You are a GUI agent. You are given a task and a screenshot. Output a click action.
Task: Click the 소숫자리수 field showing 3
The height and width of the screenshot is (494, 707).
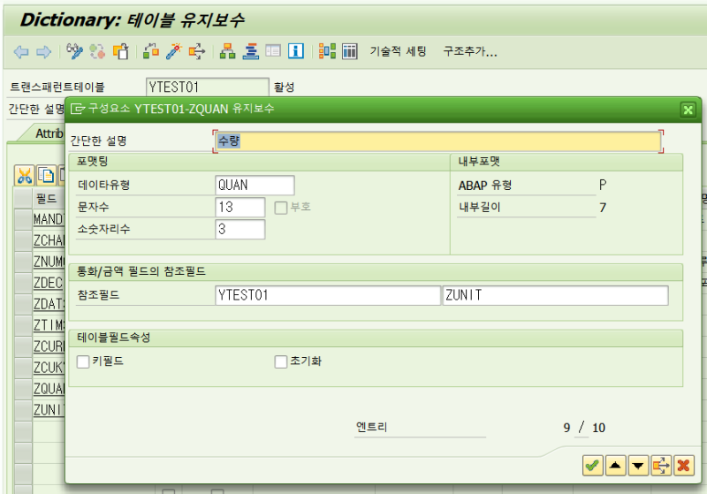239,230
